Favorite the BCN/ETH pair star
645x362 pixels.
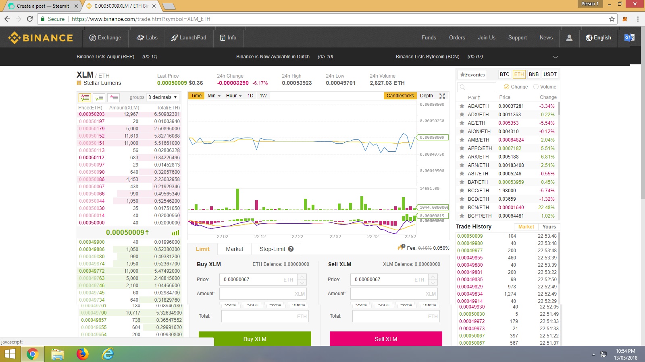point(462,208)
